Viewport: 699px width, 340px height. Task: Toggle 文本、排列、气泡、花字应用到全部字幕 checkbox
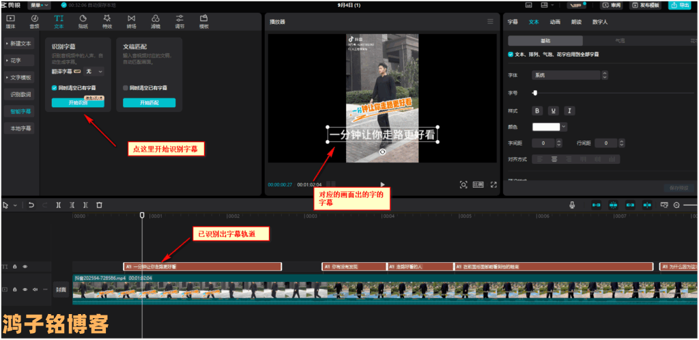pos(511,55)
